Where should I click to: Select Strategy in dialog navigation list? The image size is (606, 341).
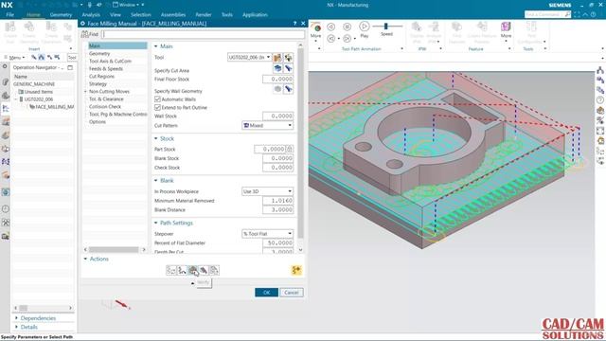point(98,84)
